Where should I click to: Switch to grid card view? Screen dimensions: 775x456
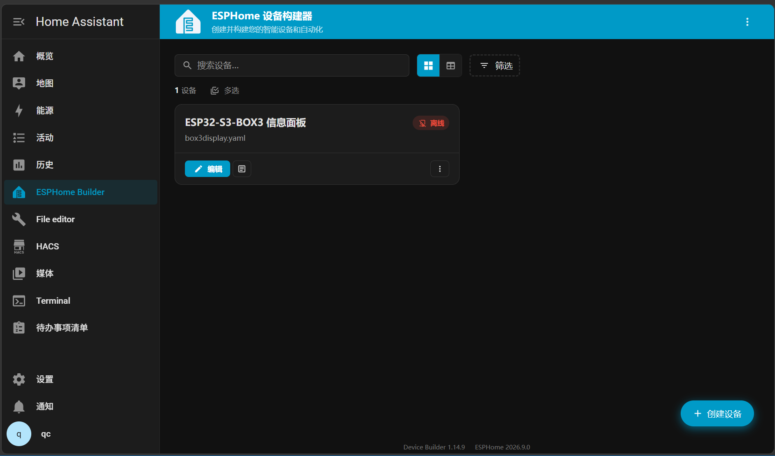(428, 65)
